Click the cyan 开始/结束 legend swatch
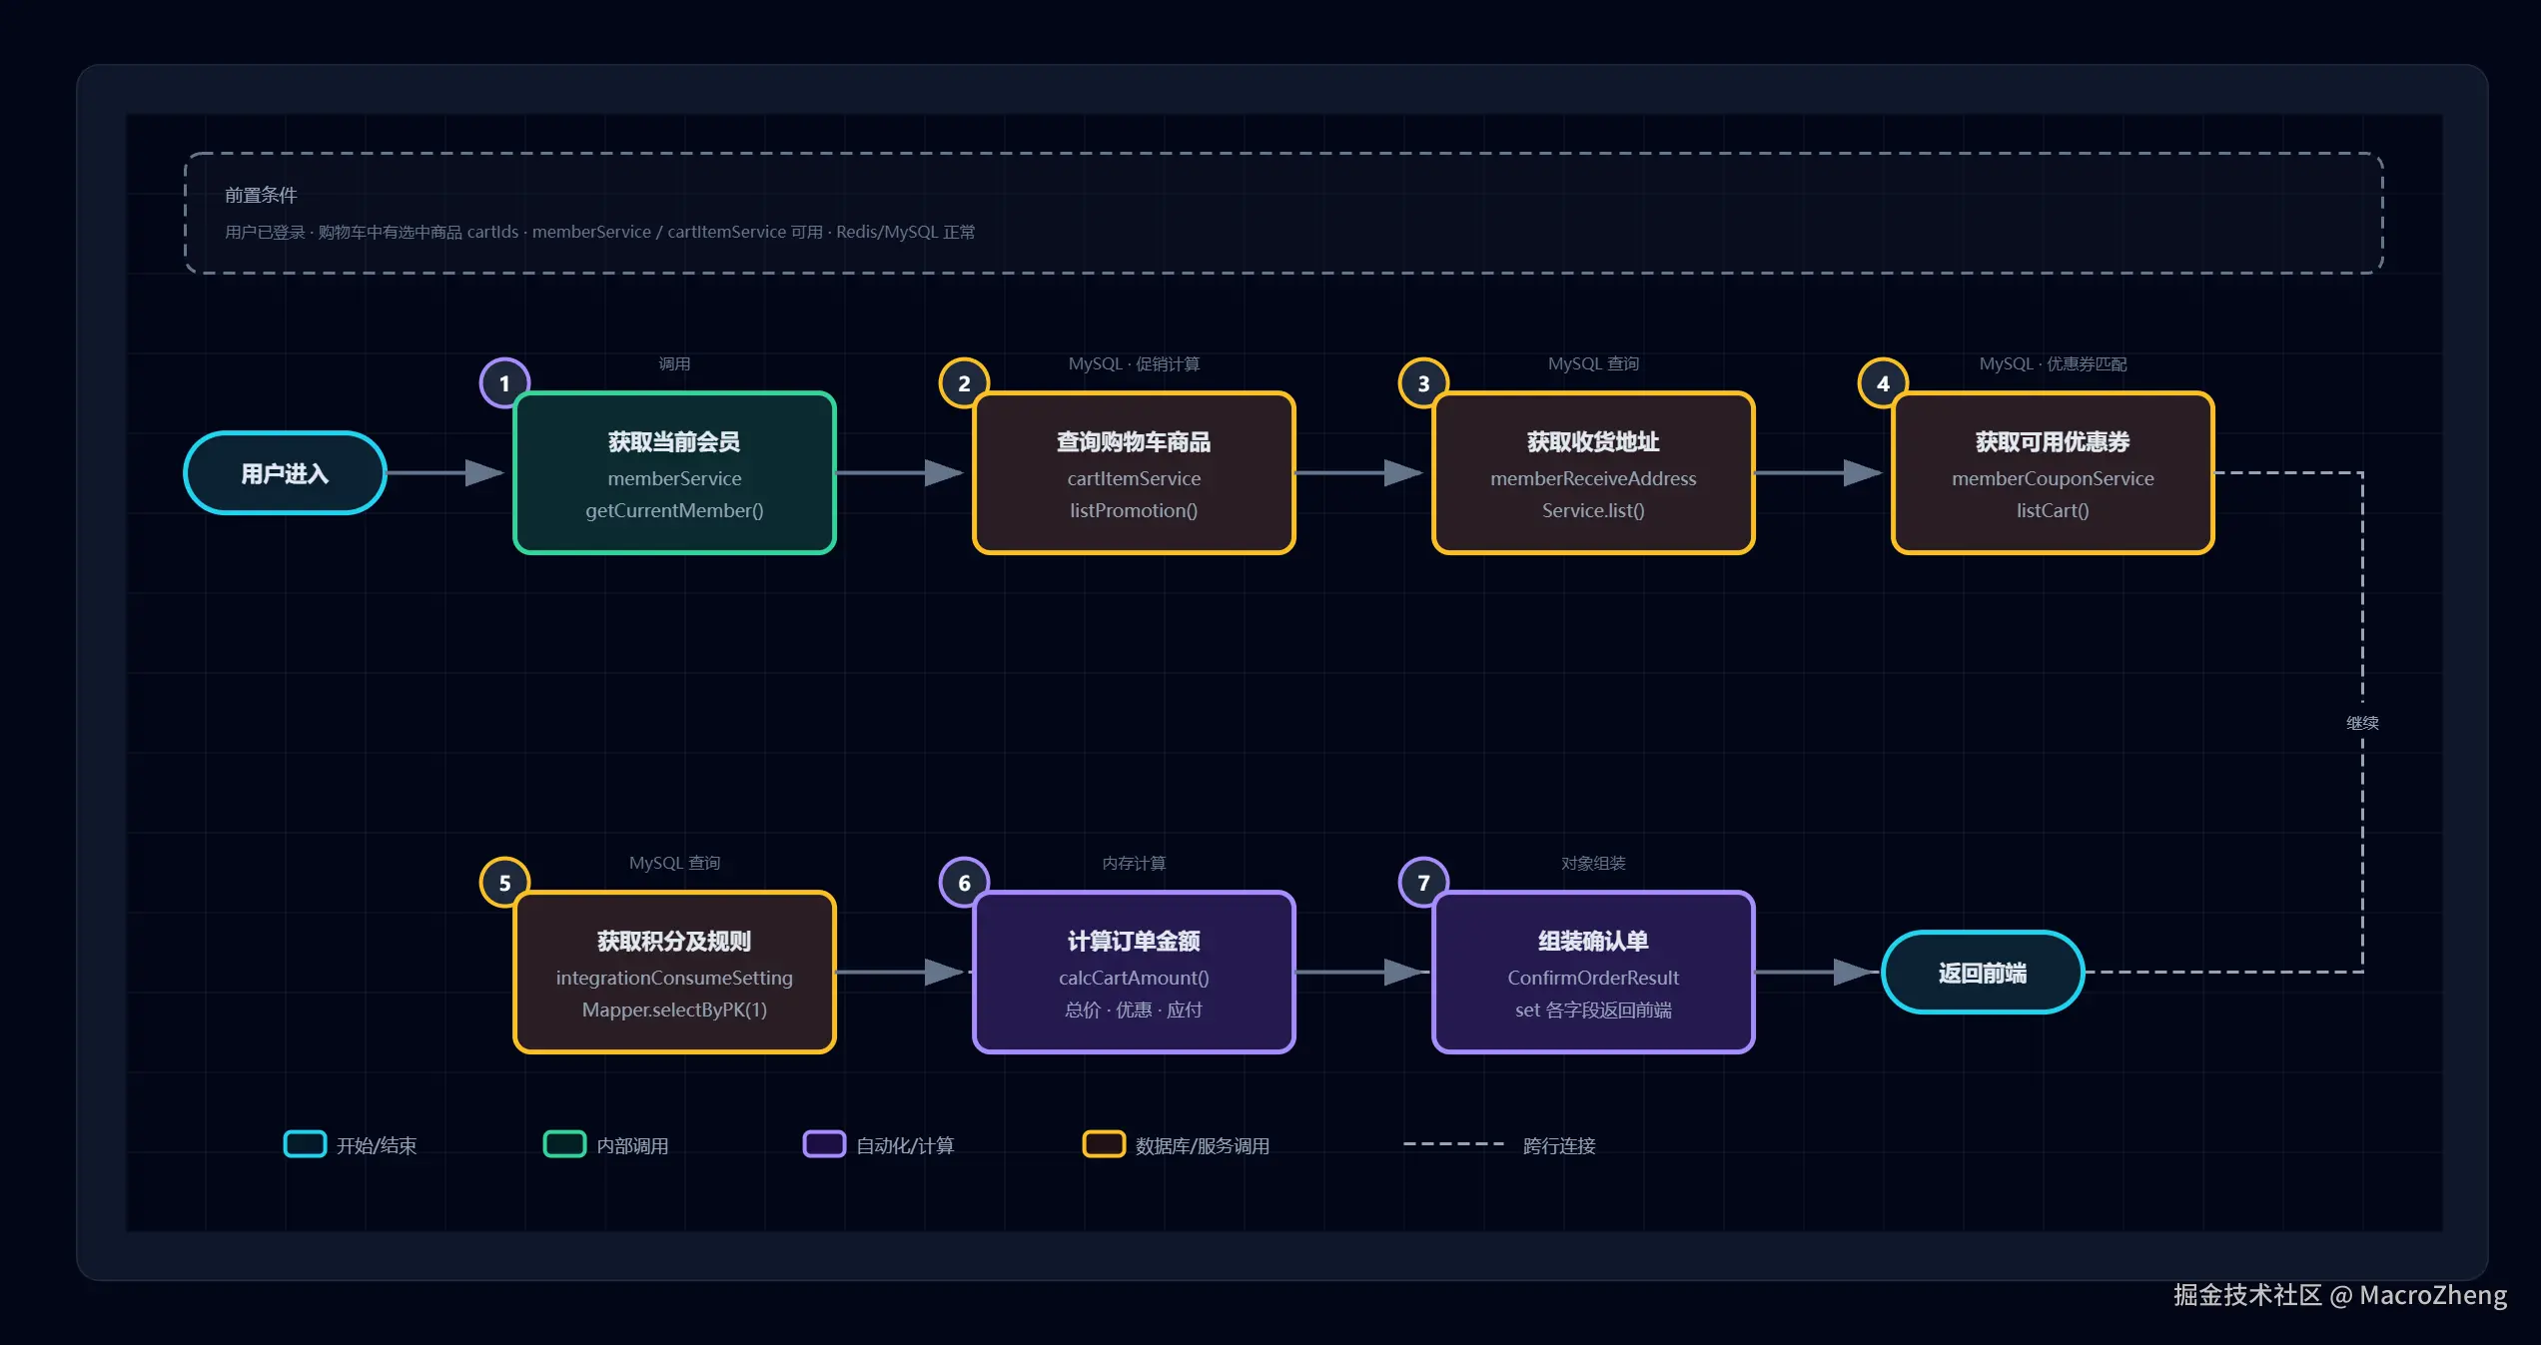The height and width of the screenshot is (1345, 2541). pyautogui.click(x=305, y=1144)
